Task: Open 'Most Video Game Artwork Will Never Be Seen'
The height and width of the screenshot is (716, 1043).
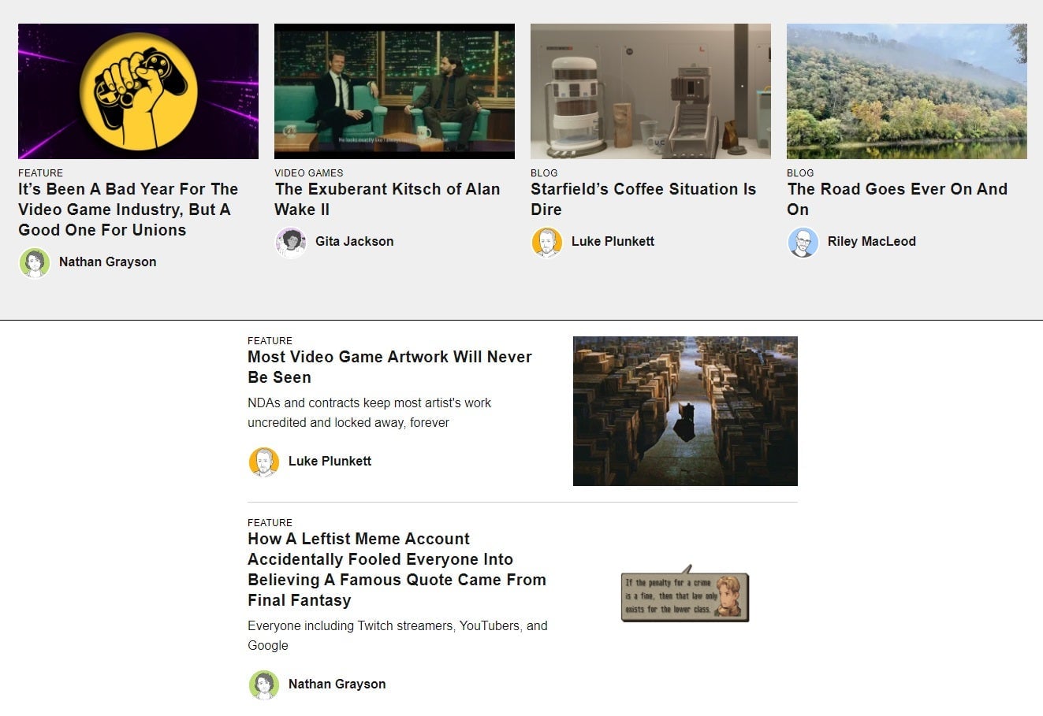Action: tap(389, 367)
